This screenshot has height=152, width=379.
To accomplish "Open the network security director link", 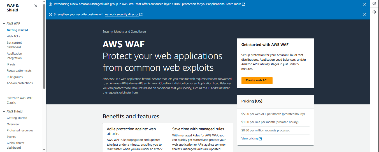I will (122, 14).
